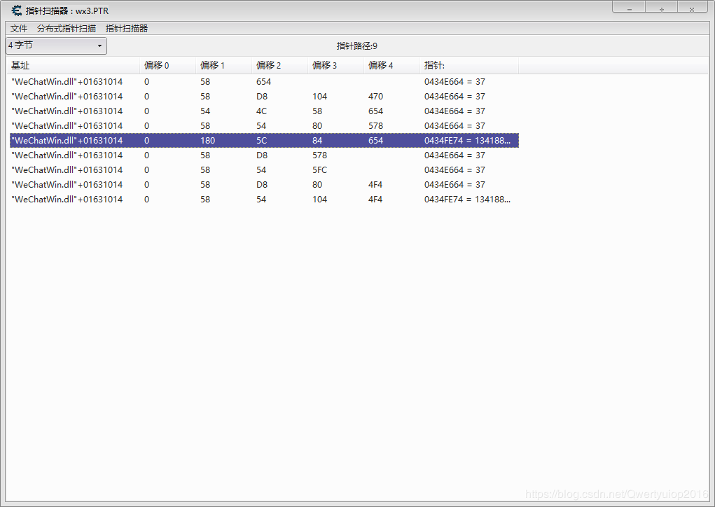The height and width of the screenshot is (507, 715).
Task: Select the row with offsets 54, 104, 4F4
Action: (x=264, y=200)
